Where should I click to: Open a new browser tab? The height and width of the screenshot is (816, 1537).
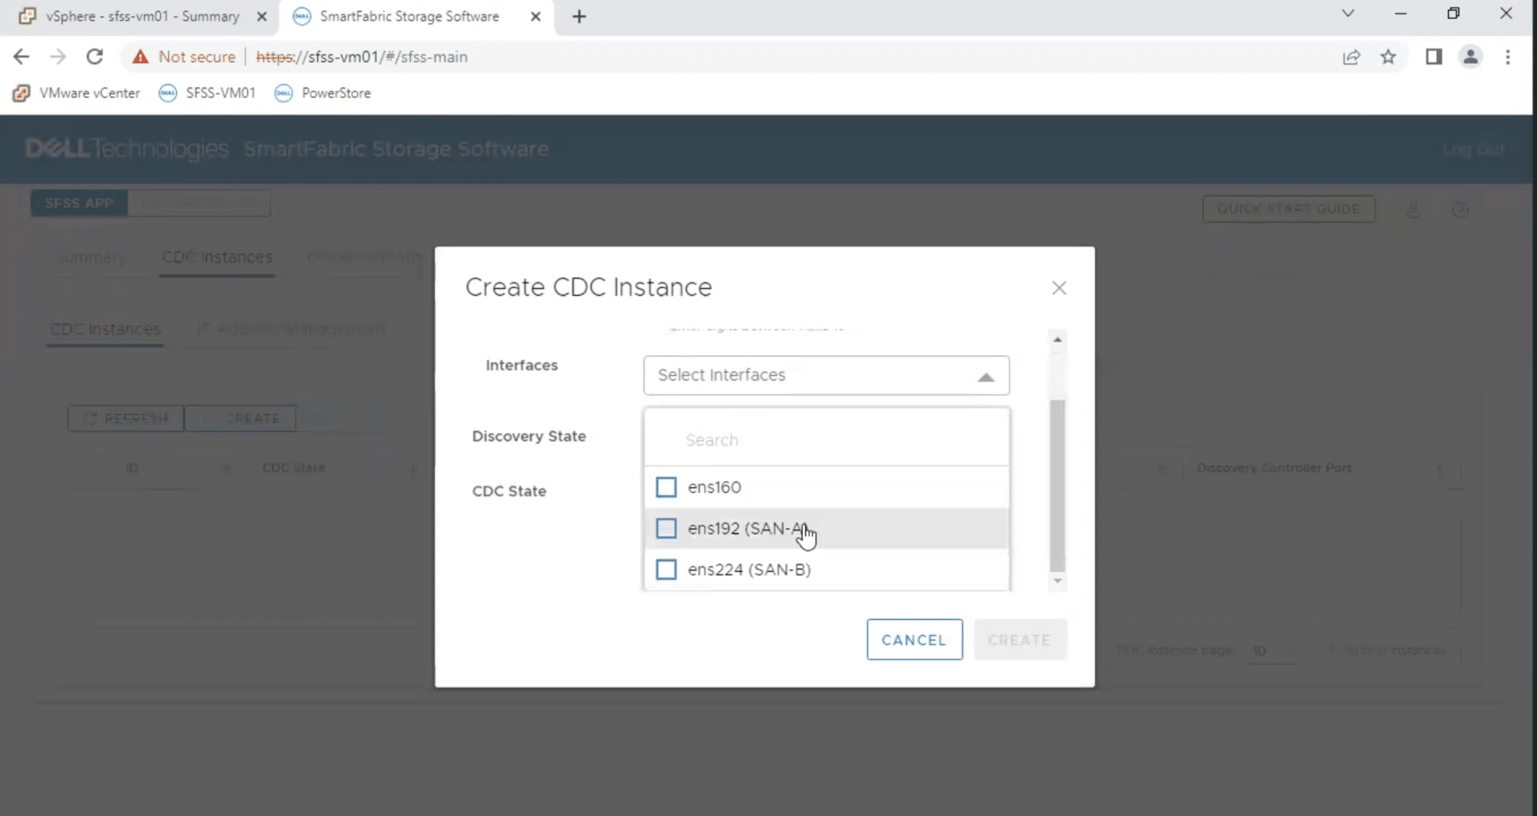pyautogui.click(x=580, y=17)
